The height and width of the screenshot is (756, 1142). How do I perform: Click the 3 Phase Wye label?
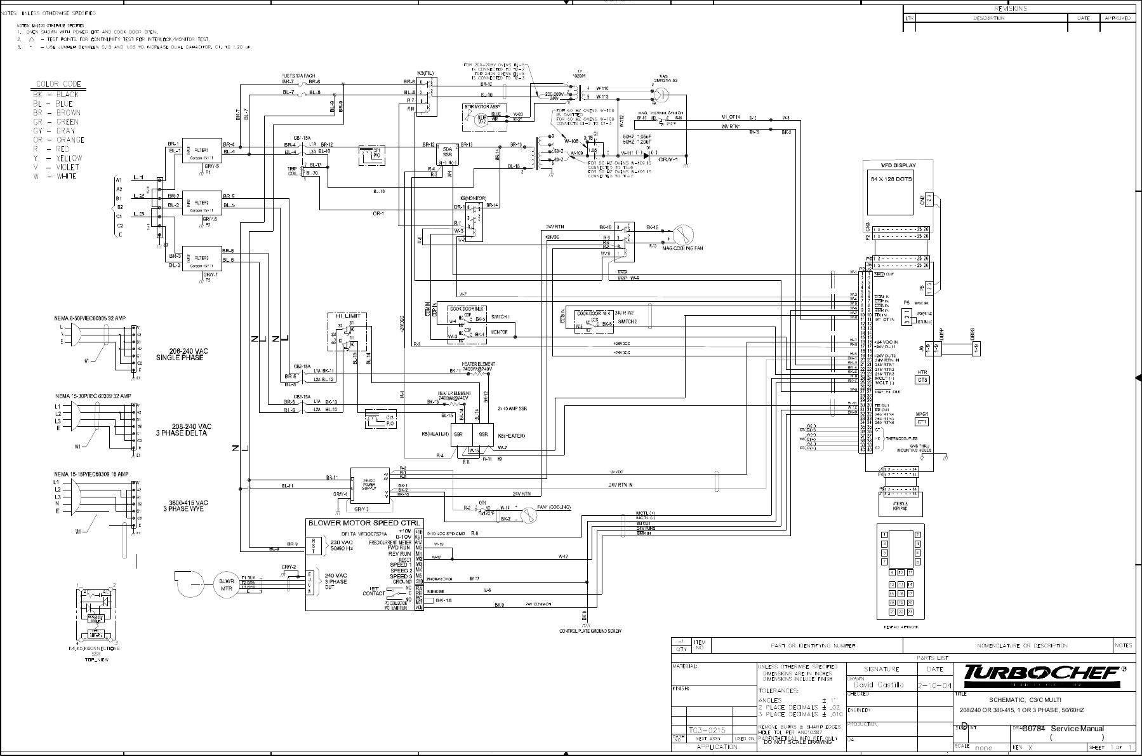tap(186, 506)
